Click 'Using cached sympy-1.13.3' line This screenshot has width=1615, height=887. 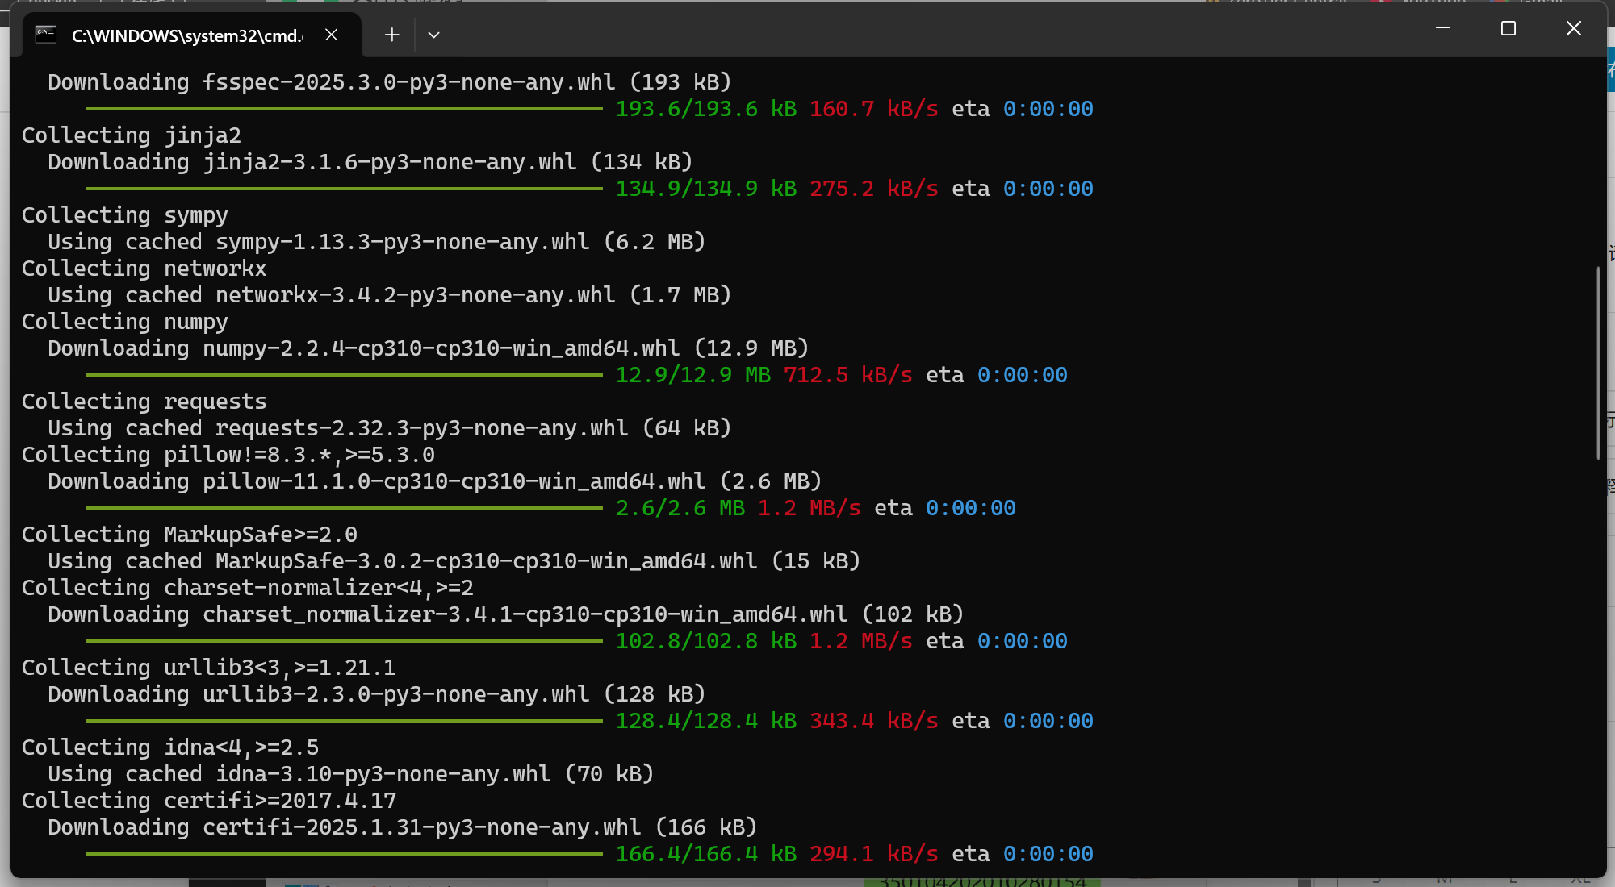(377, 242)
